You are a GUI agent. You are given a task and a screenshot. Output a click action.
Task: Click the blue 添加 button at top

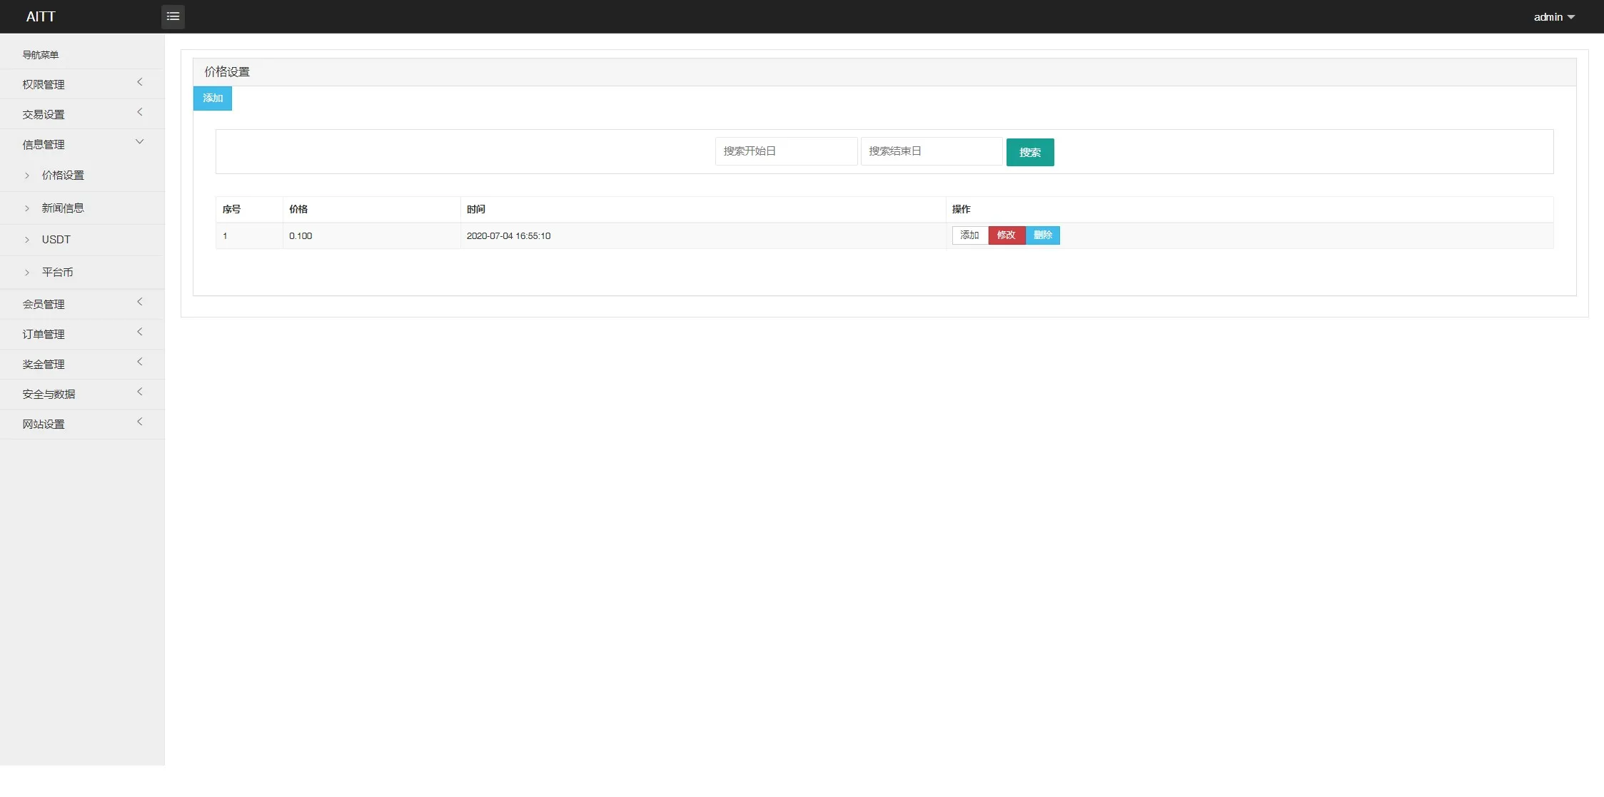pyautogui.click(x=213, y=98)
